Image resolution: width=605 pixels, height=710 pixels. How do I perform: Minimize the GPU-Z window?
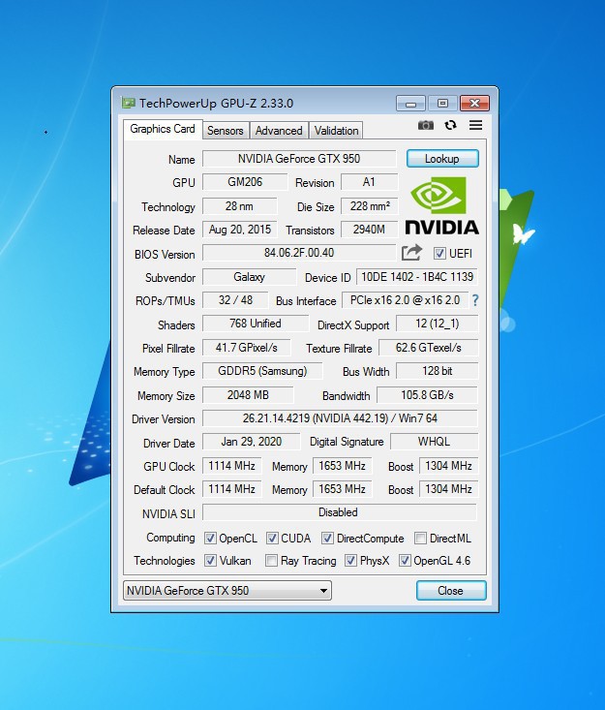click(x=410, y=104)
